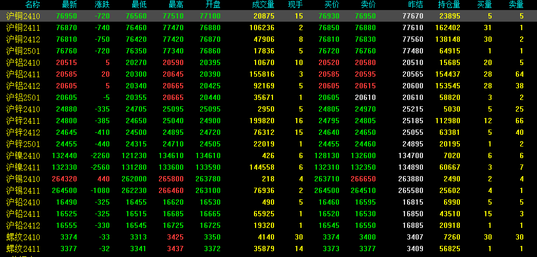Viewport: 537px width, 257px height.
Task: Click latest price 132440 of 沪镍2410
Action: point(64,156)
